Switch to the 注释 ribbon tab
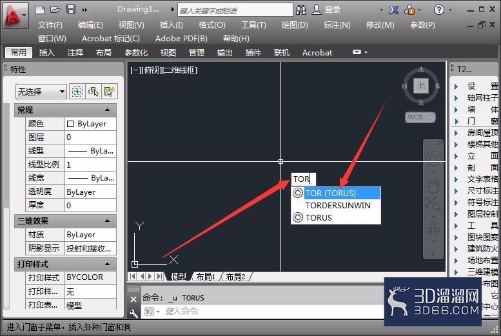501x336 pixels. point(75,52)
